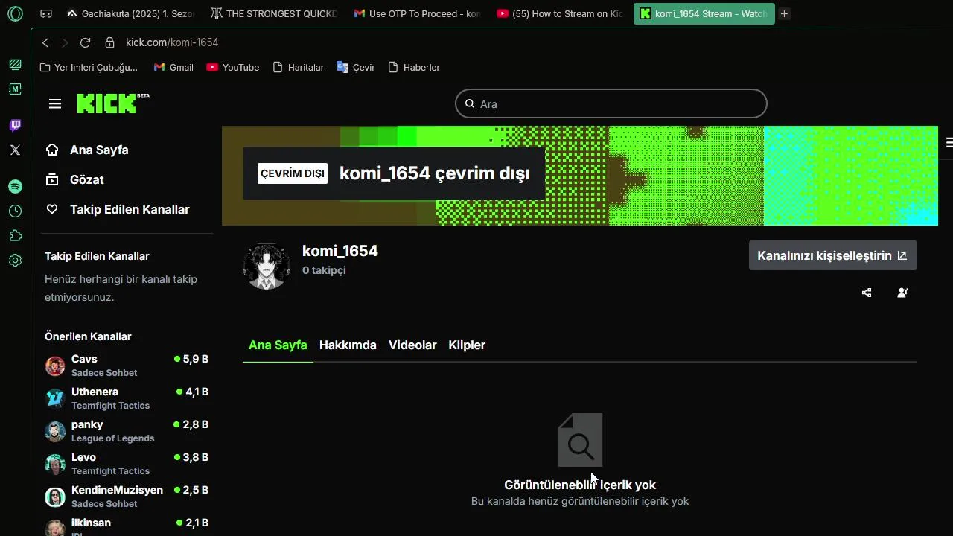Select the komi_1654 Stream browser tab
The image size is (953, 536).
704,13
